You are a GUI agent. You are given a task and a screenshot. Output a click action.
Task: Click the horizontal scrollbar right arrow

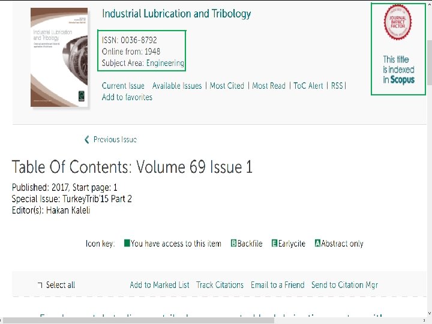tap(425, 320)
